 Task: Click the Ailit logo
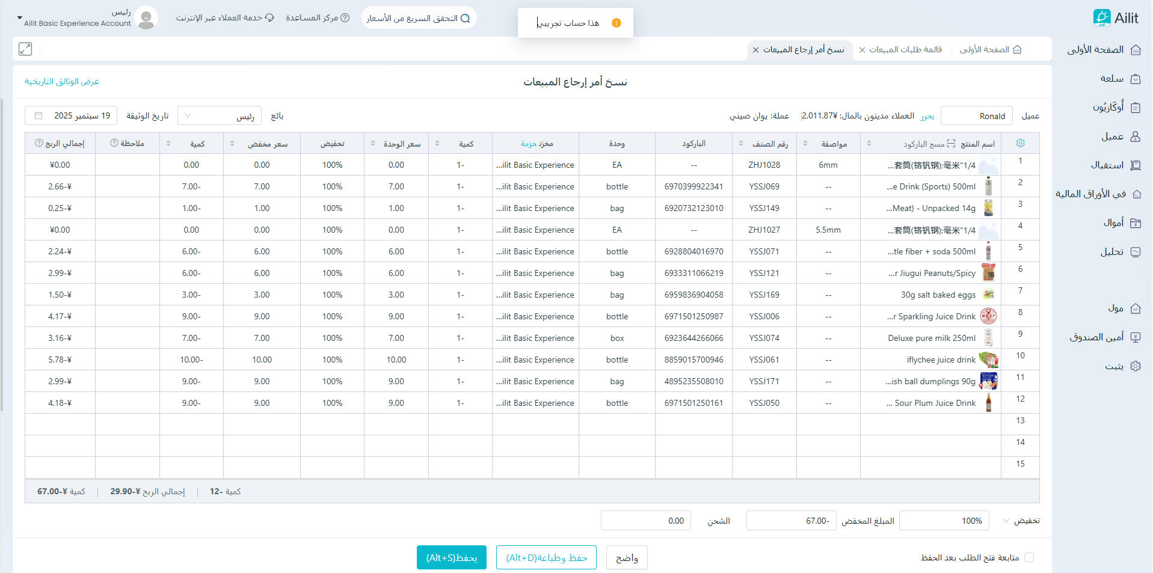[1116, 18]
